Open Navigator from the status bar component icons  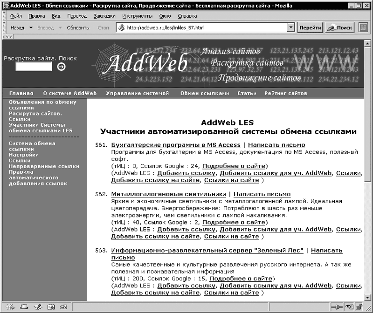[x=10, y=307]
